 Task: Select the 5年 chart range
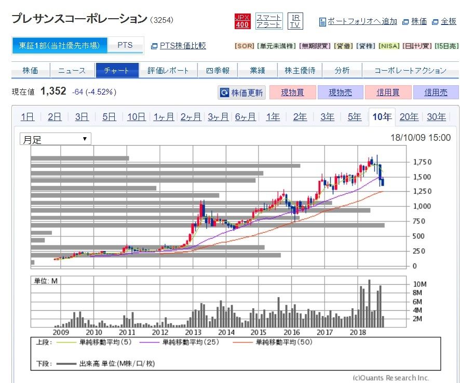(x=355, y=117)
